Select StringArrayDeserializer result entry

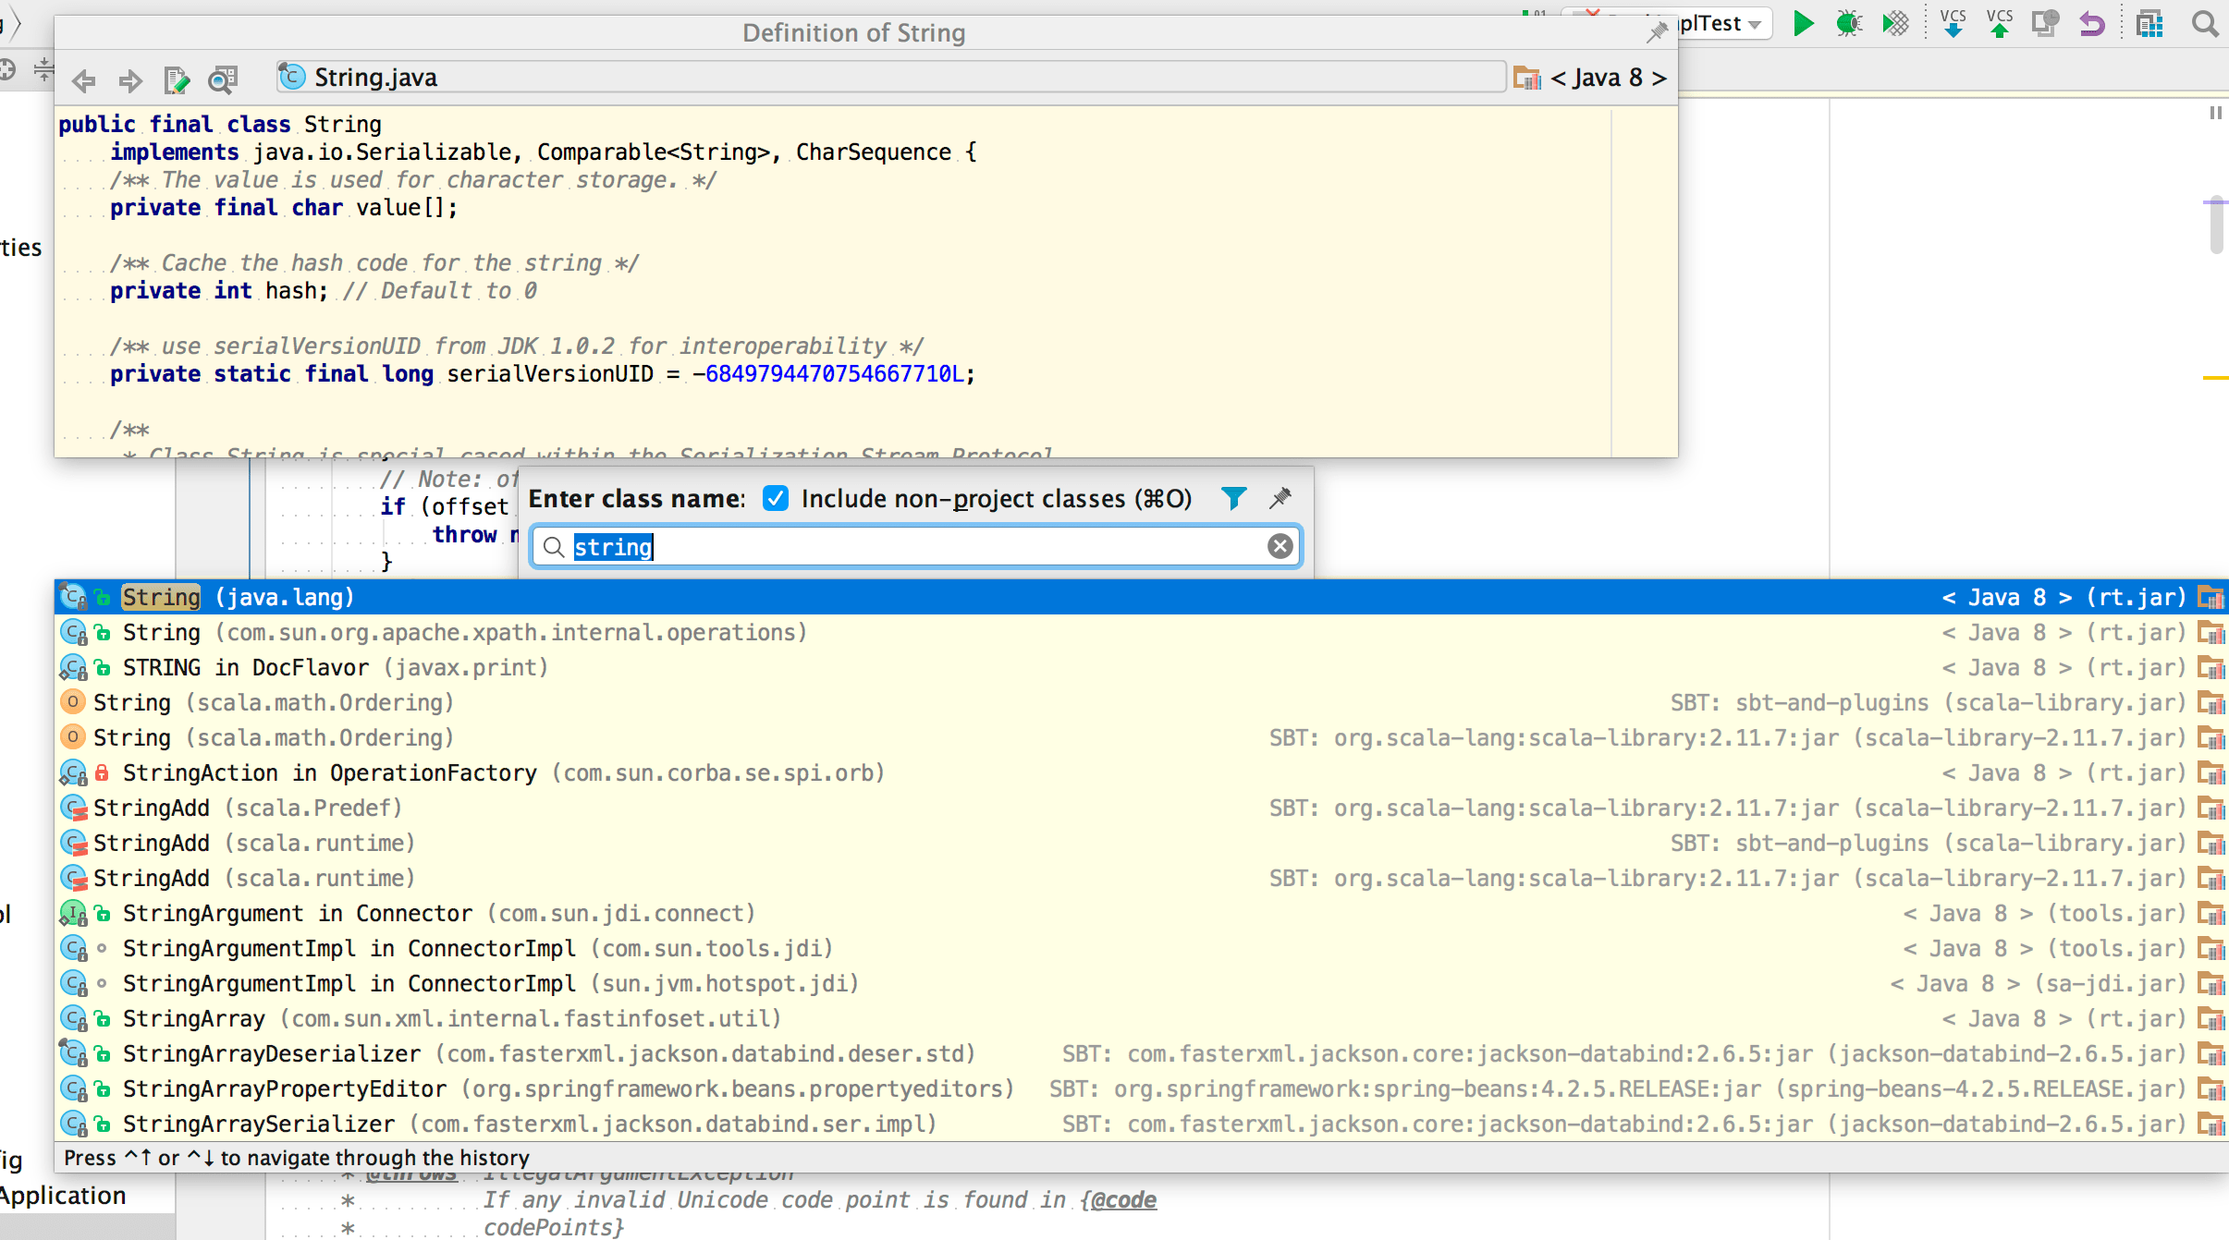pos(272,1053)
